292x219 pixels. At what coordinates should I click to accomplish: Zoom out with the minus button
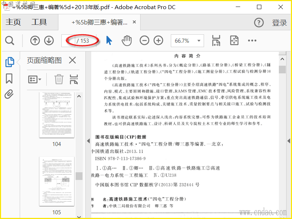(145, 41)
